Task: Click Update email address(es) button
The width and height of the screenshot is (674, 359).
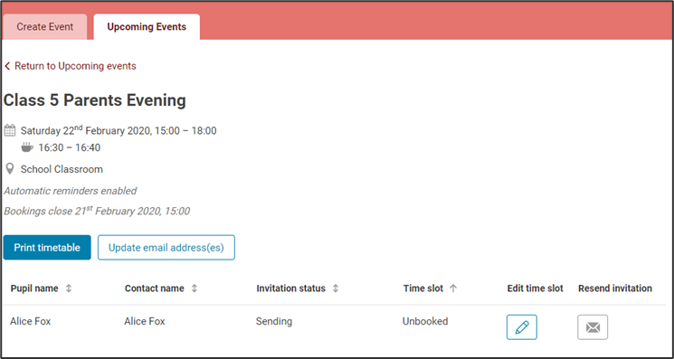Action: click(166, 248)
